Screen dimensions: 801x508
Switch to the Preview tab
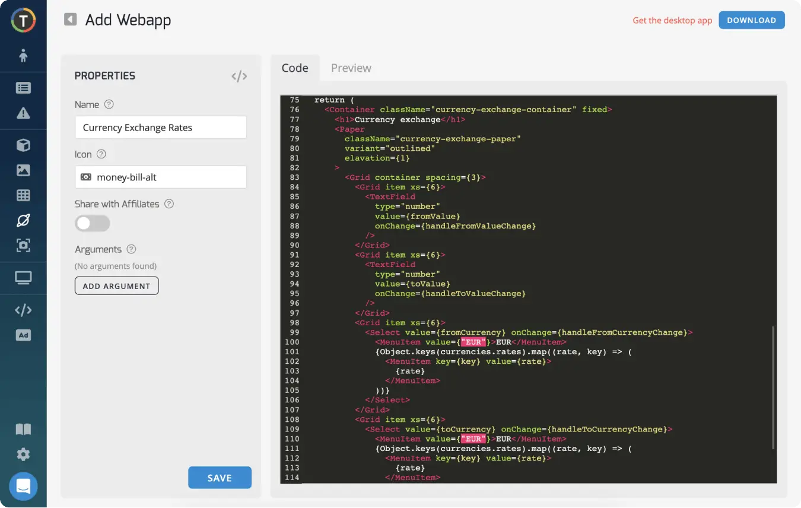pyautogui.click(x=351, y=68)
